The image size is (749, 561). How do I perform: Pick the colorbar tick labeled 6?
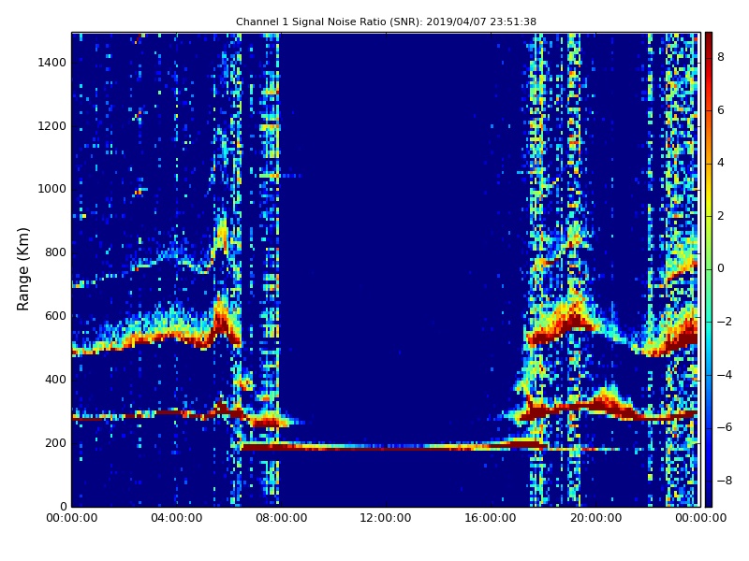tap(721, 110)
